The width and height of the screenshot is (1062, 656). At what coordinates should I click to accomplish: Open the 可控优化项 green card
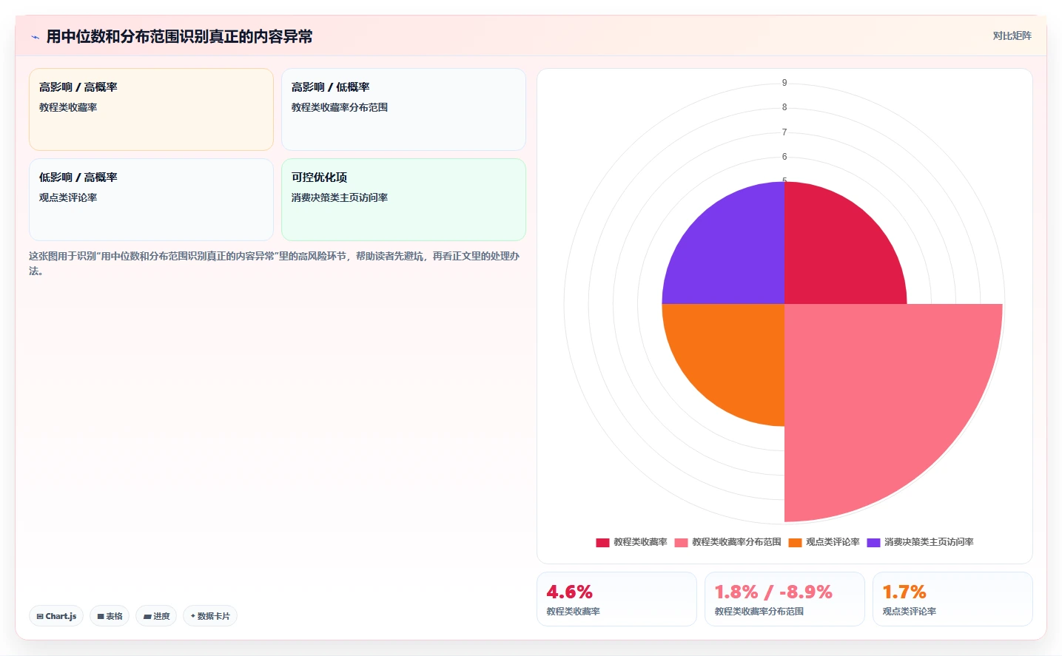tap(403, 200)
